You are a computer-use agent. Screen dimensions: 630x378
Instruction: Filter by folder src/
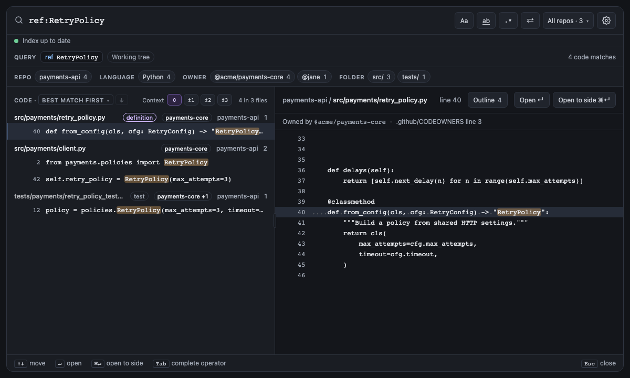coord(382,77)
